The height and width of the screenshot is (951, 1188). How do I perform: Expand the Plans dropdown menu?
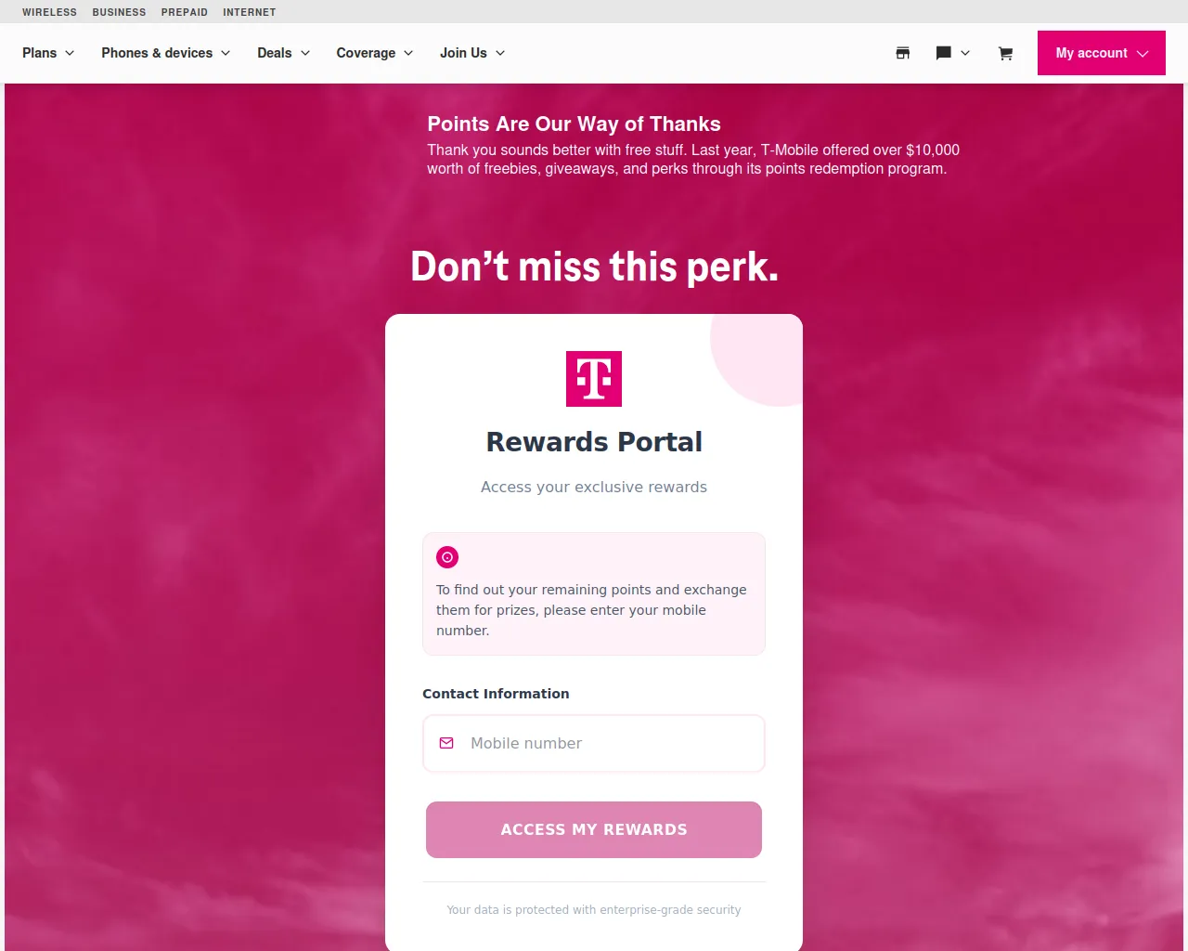coord(48,53)
